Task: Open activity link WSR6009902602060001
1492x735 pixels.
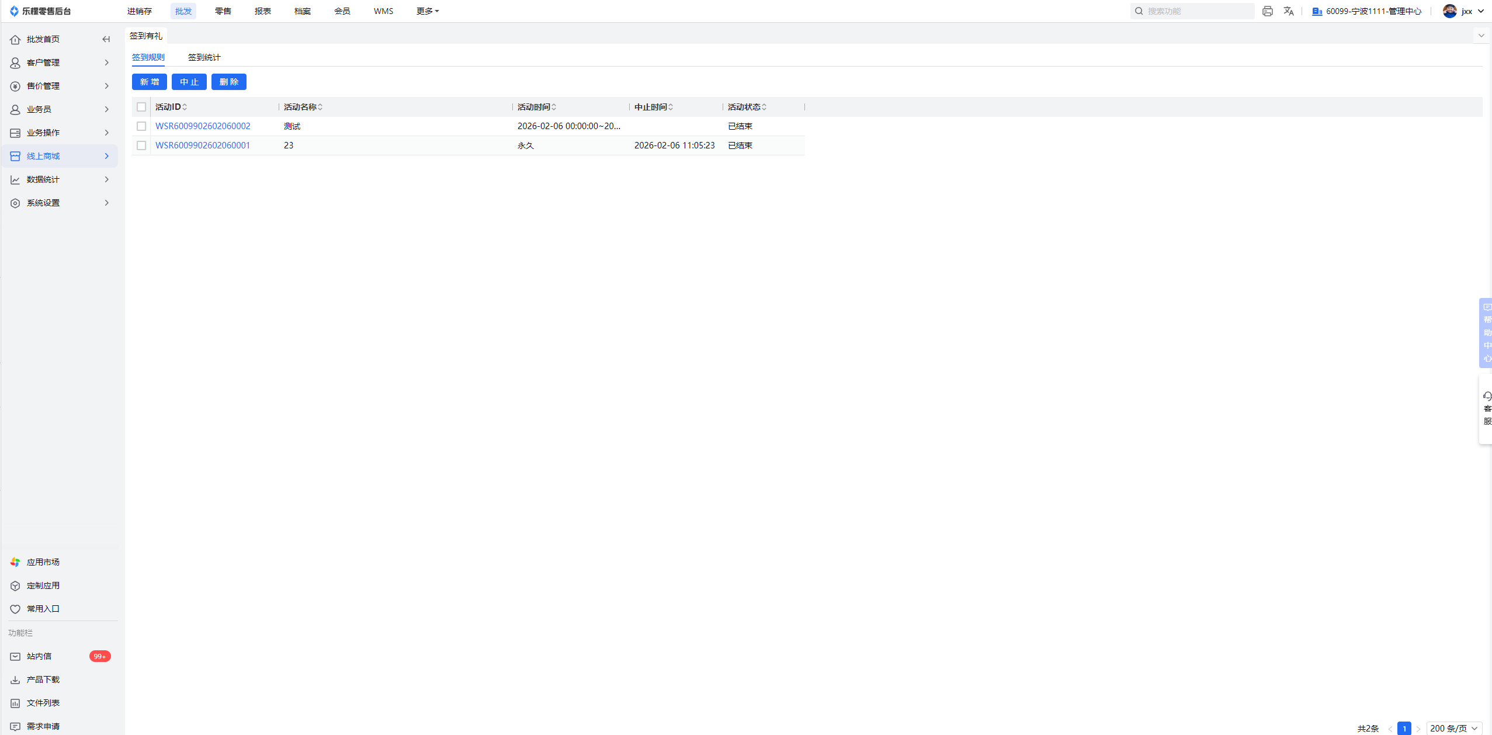Action: tap(203, 145)
